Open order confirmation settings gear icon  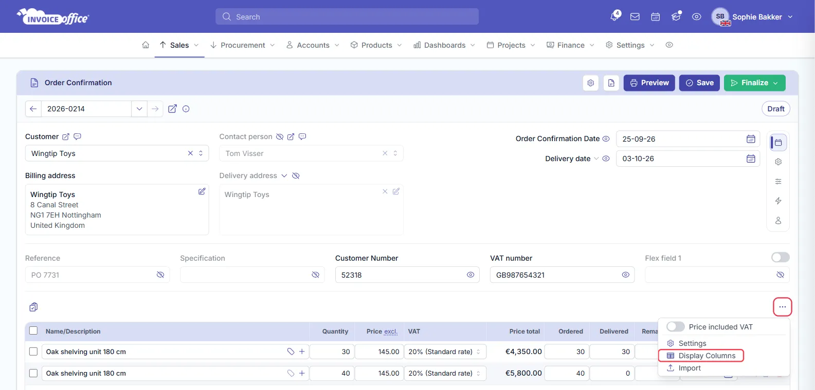591,83
